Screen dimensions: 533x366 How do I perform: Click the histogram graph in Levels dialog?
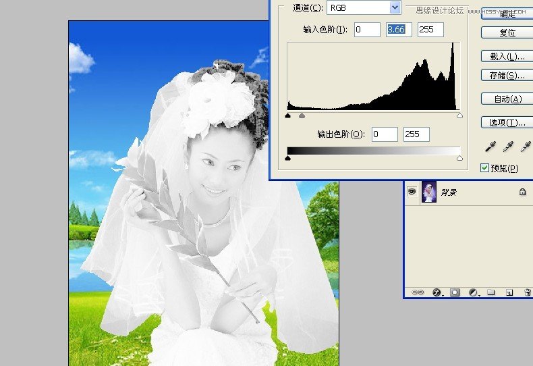pyautogui.click(x=374, y=76)
